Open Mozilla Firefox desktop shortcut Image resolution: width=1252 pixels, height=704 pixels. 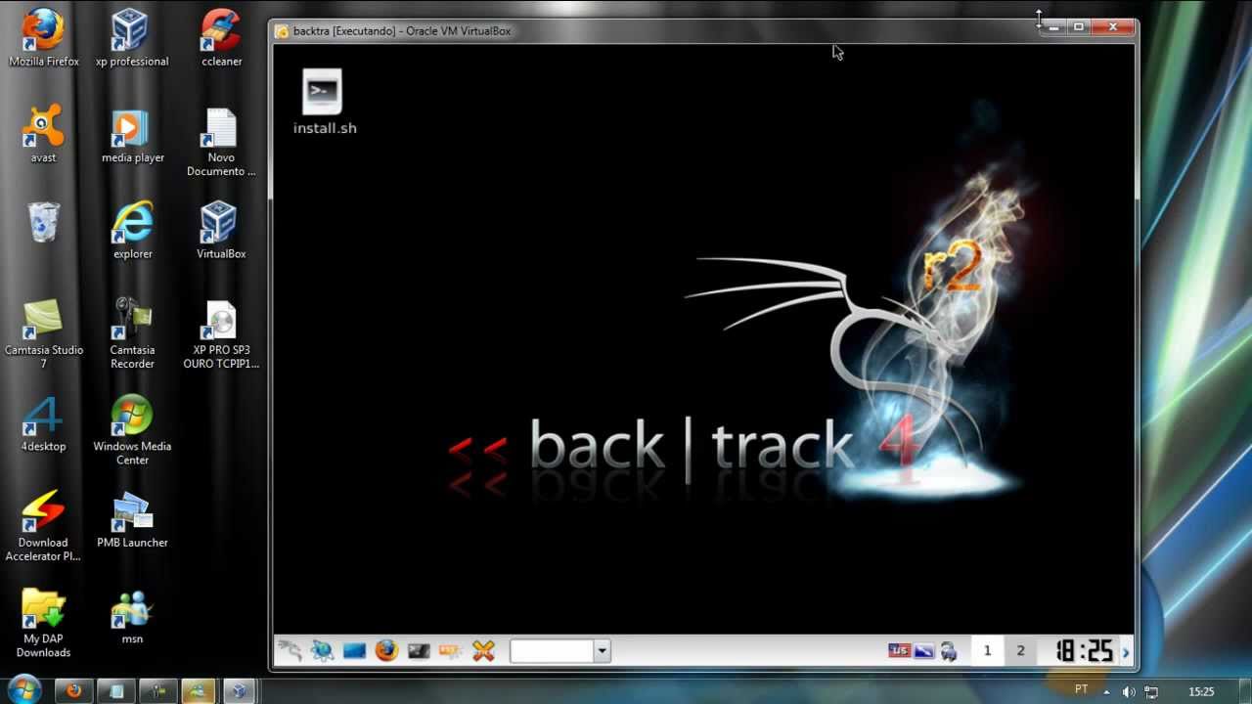[x=44, y=39]
